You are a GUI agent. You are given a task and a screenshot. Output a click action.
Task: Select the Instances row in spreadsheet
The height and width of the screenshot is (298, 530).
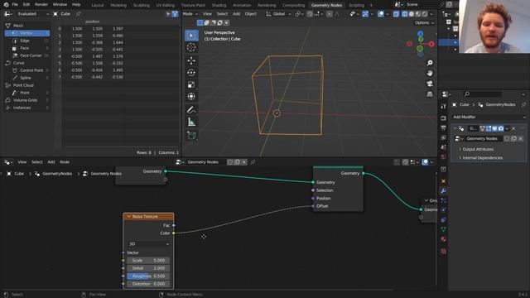pos(27,108)
